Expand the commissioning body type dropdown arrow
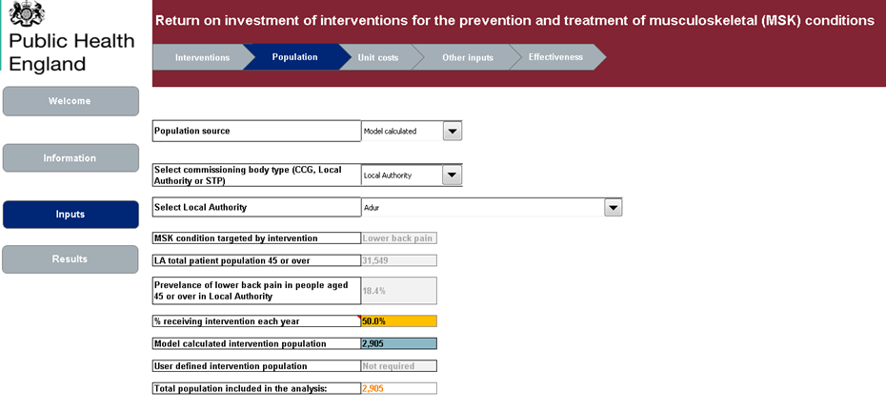The width and height of the screenshot is (886, 412). point(452,175)
